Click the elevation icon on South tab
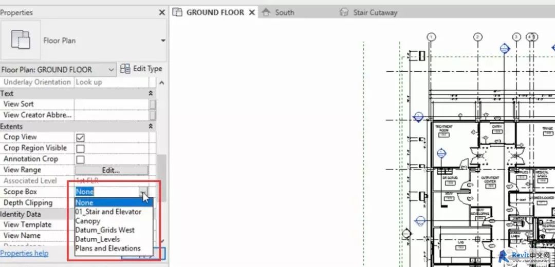This screenshot has height=267, width=555. tap(266, 13)
